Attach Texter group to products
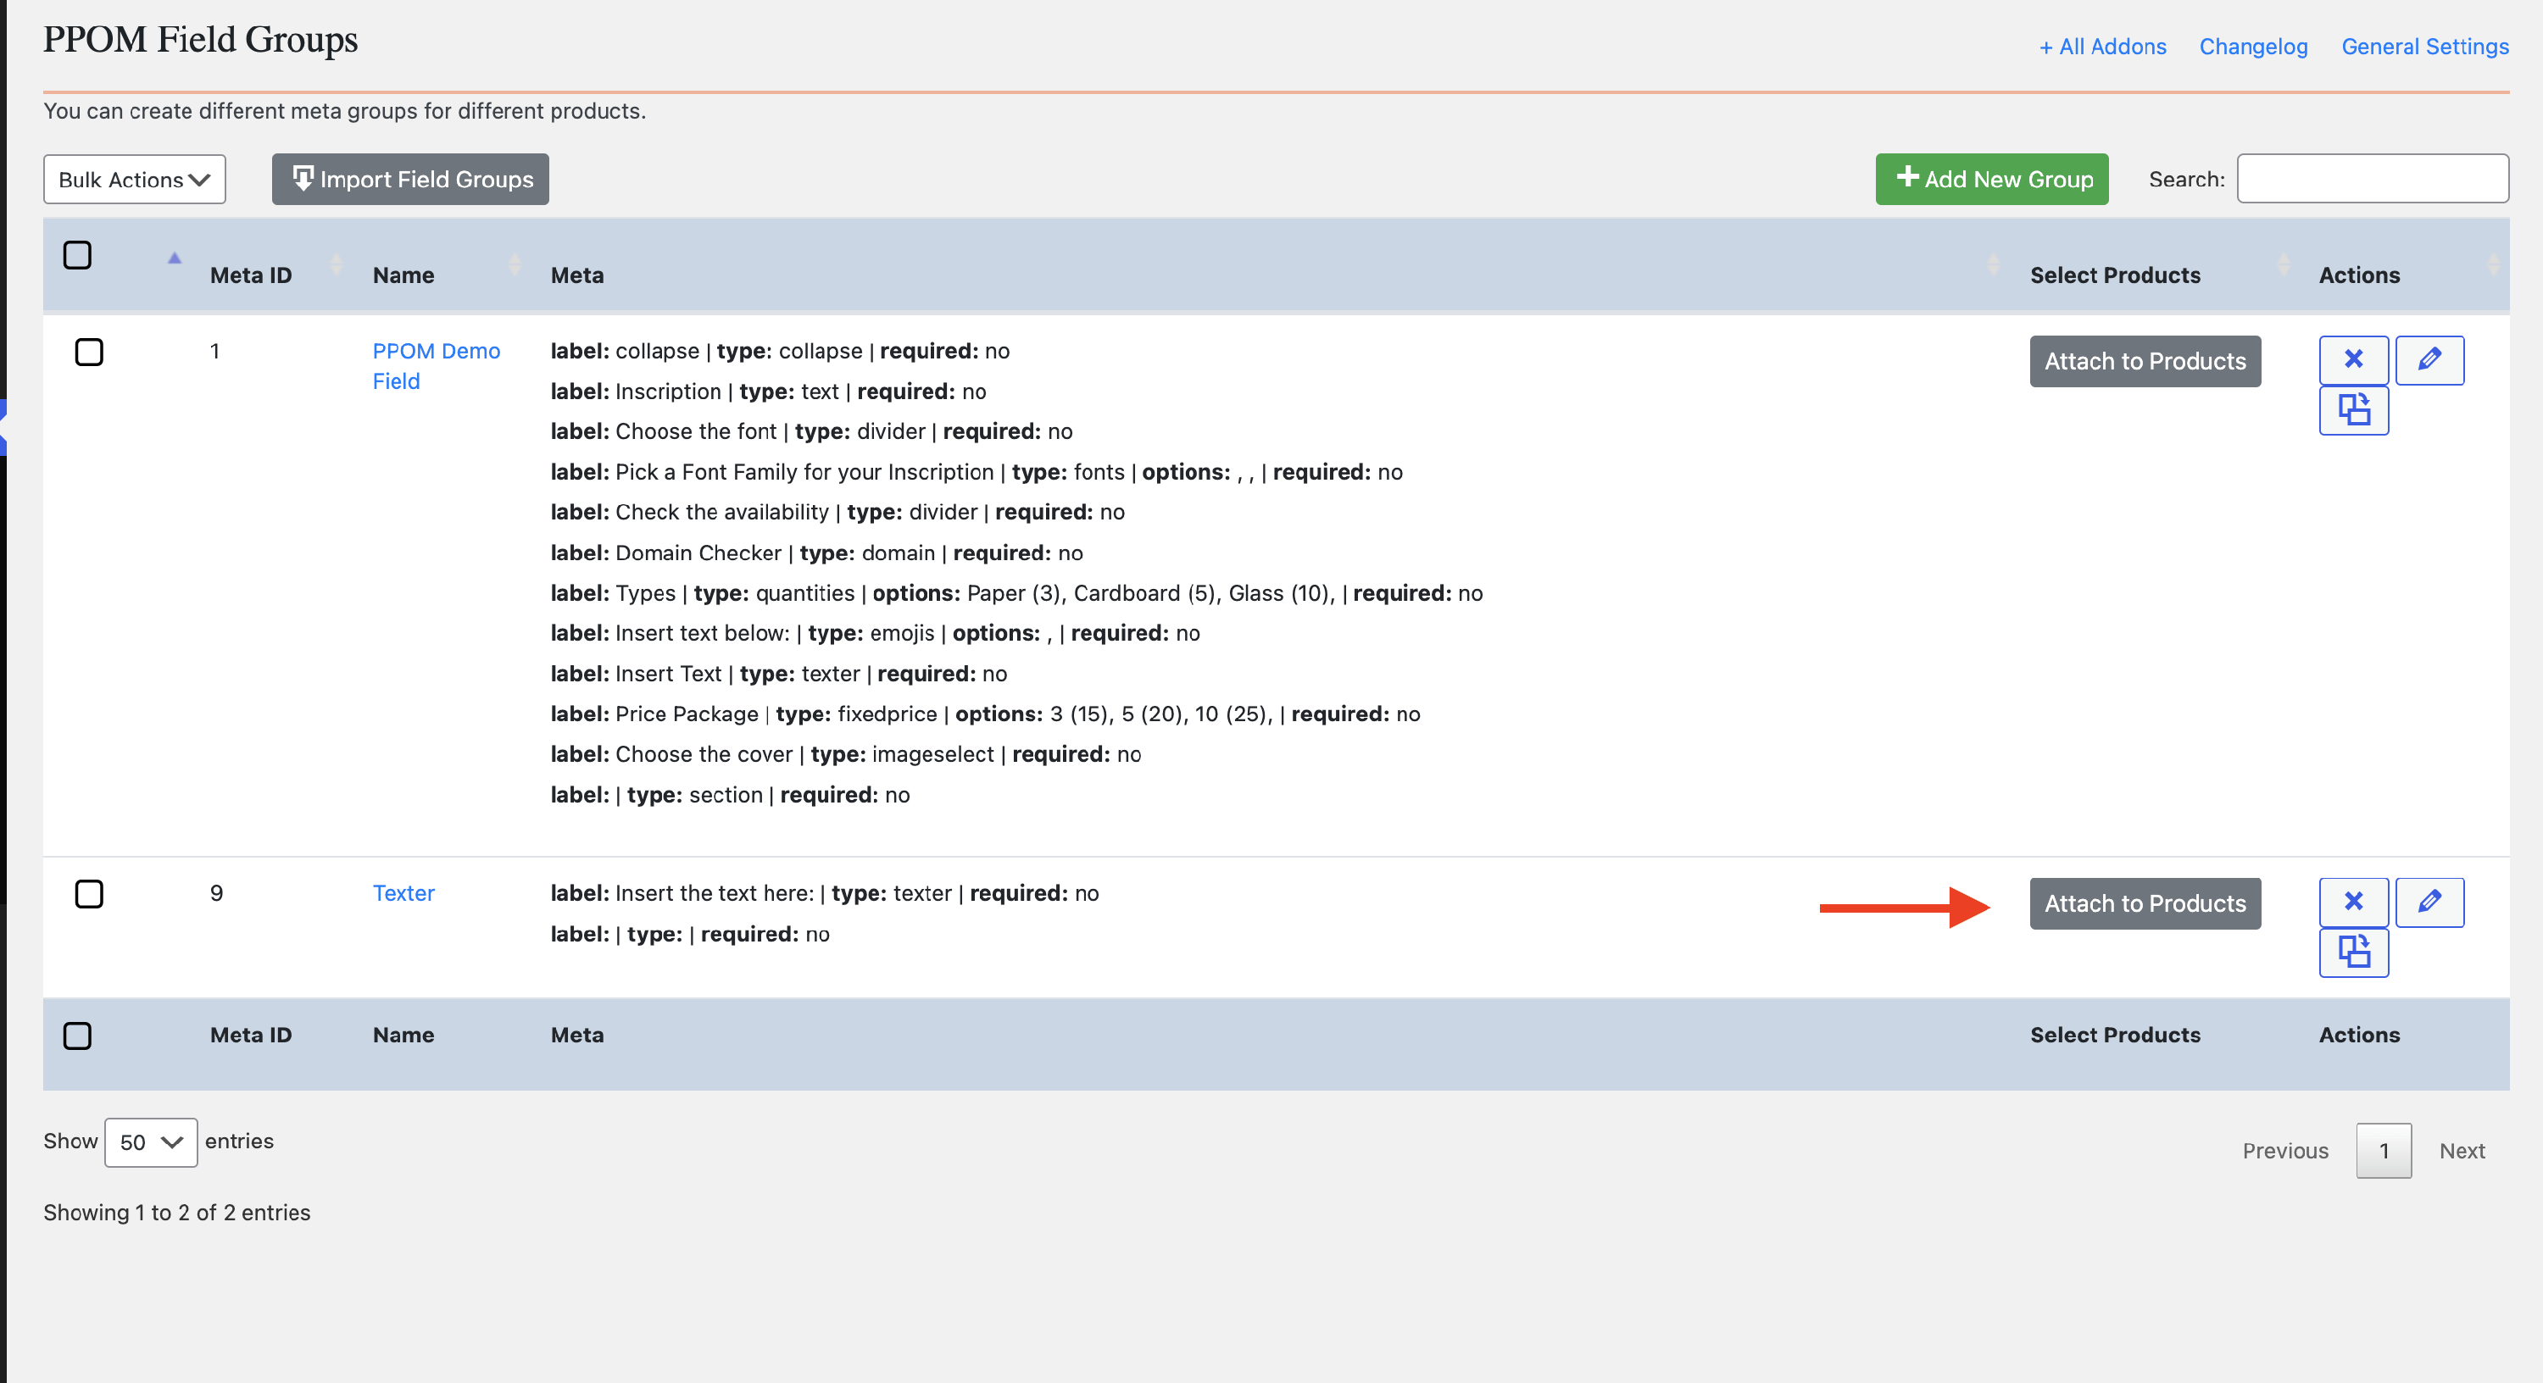The height and width of the screenshot is (1383, 2543). (2145, 903)
